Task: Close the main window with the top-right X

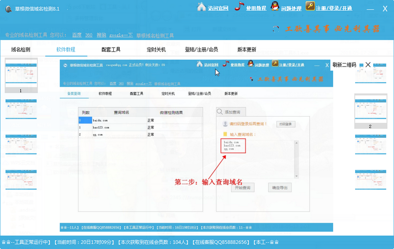Action: [385, 9]
